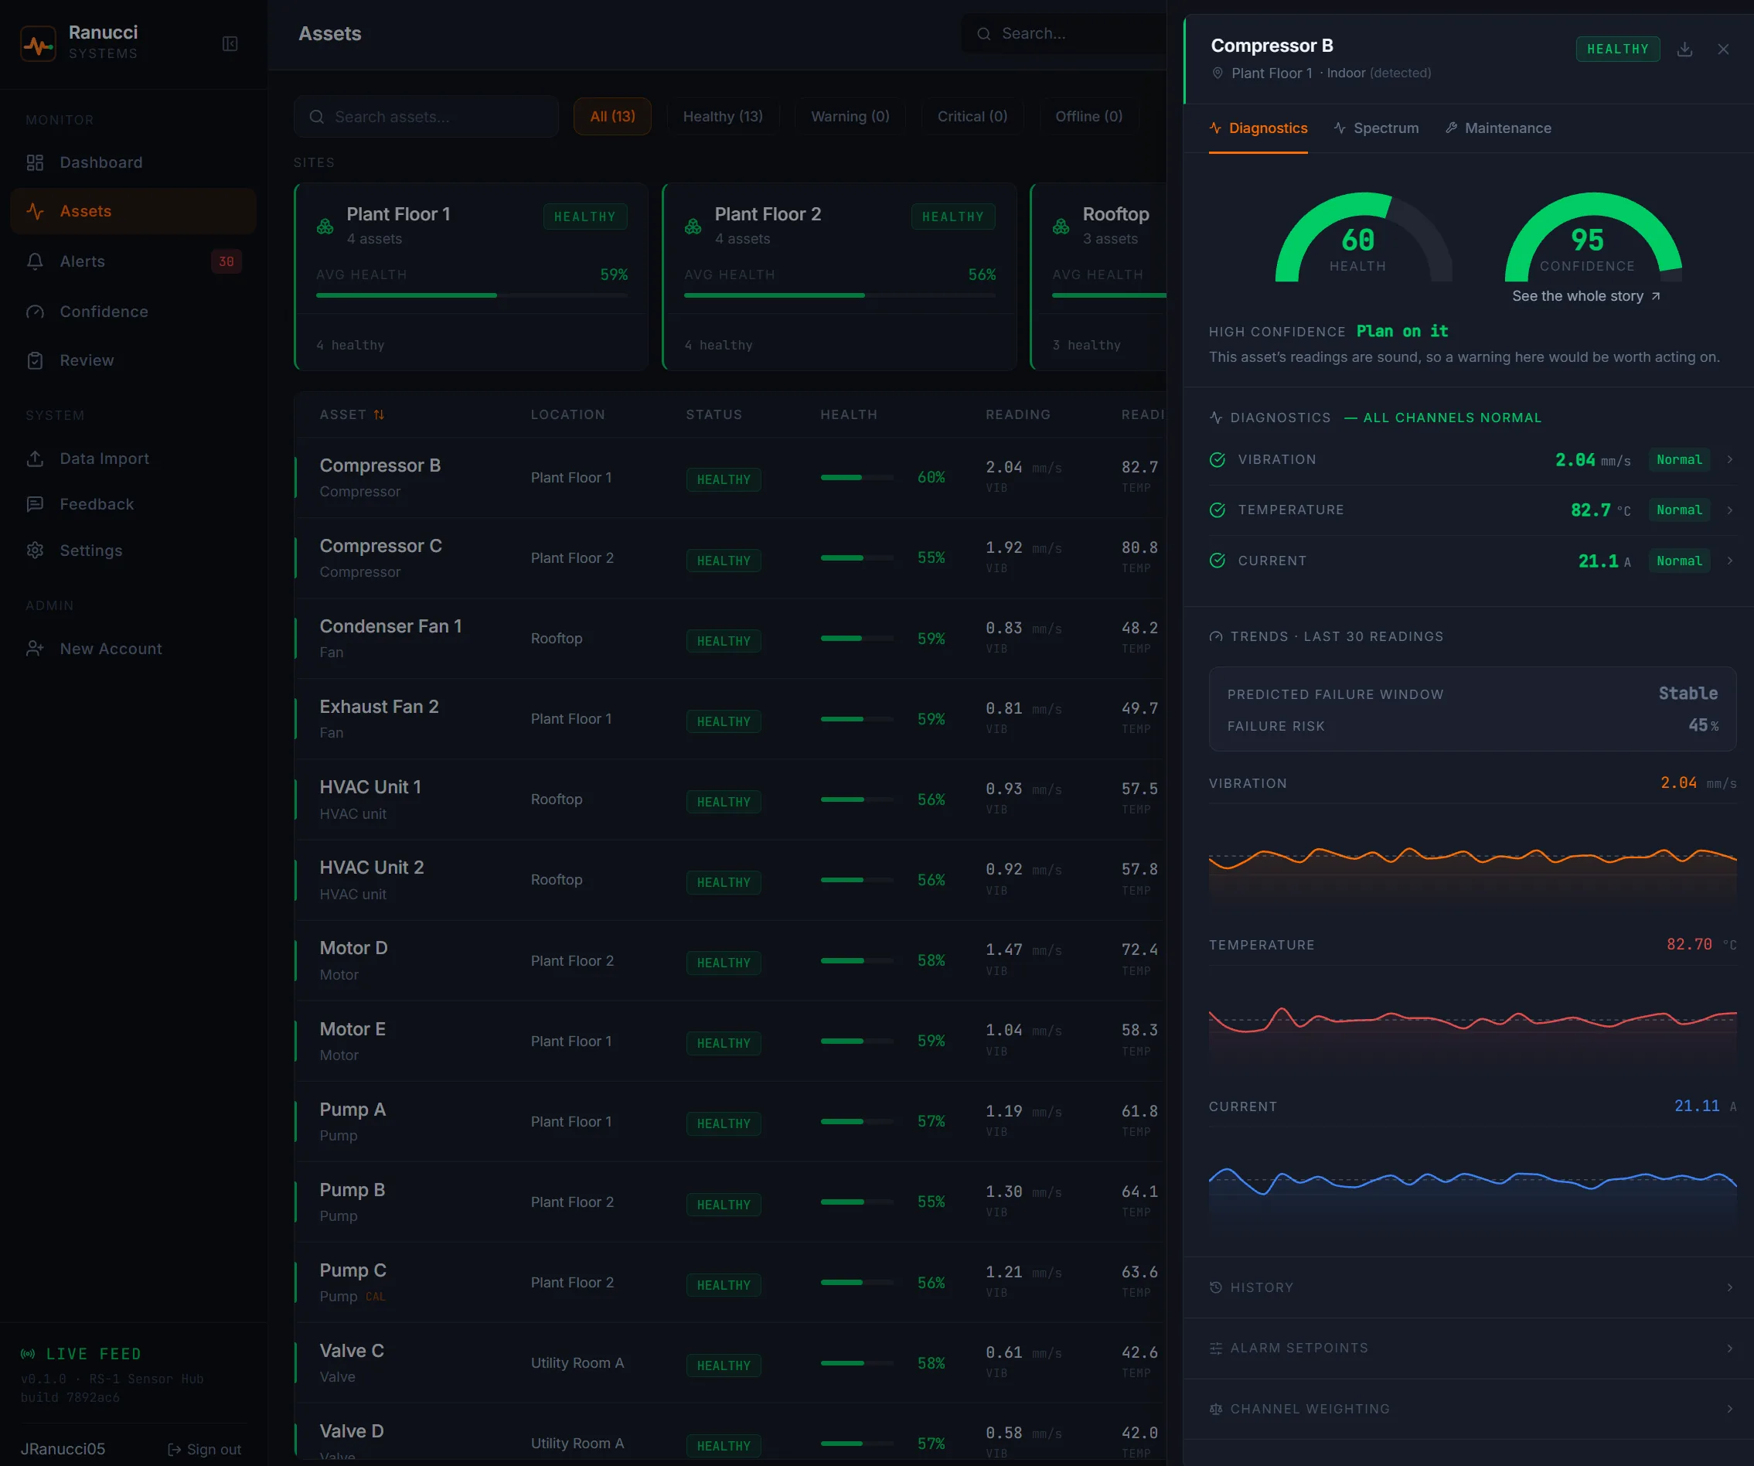This screenshot has width=1754, height=1466.
Task: Expand the Channel Weighting section
Action: click(1472, 1408)
